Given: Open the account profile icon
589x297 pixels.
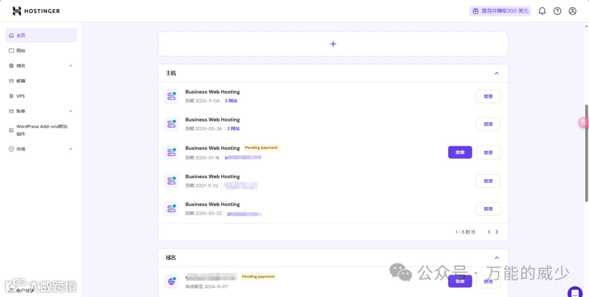Looking at the screenshot, I should coord(573,11).
